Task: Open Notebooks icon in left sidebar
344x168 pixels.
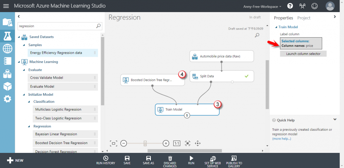Action: 7,61
